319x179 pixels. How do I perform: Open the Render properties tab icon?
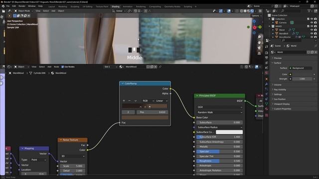[x=267, y=53]
